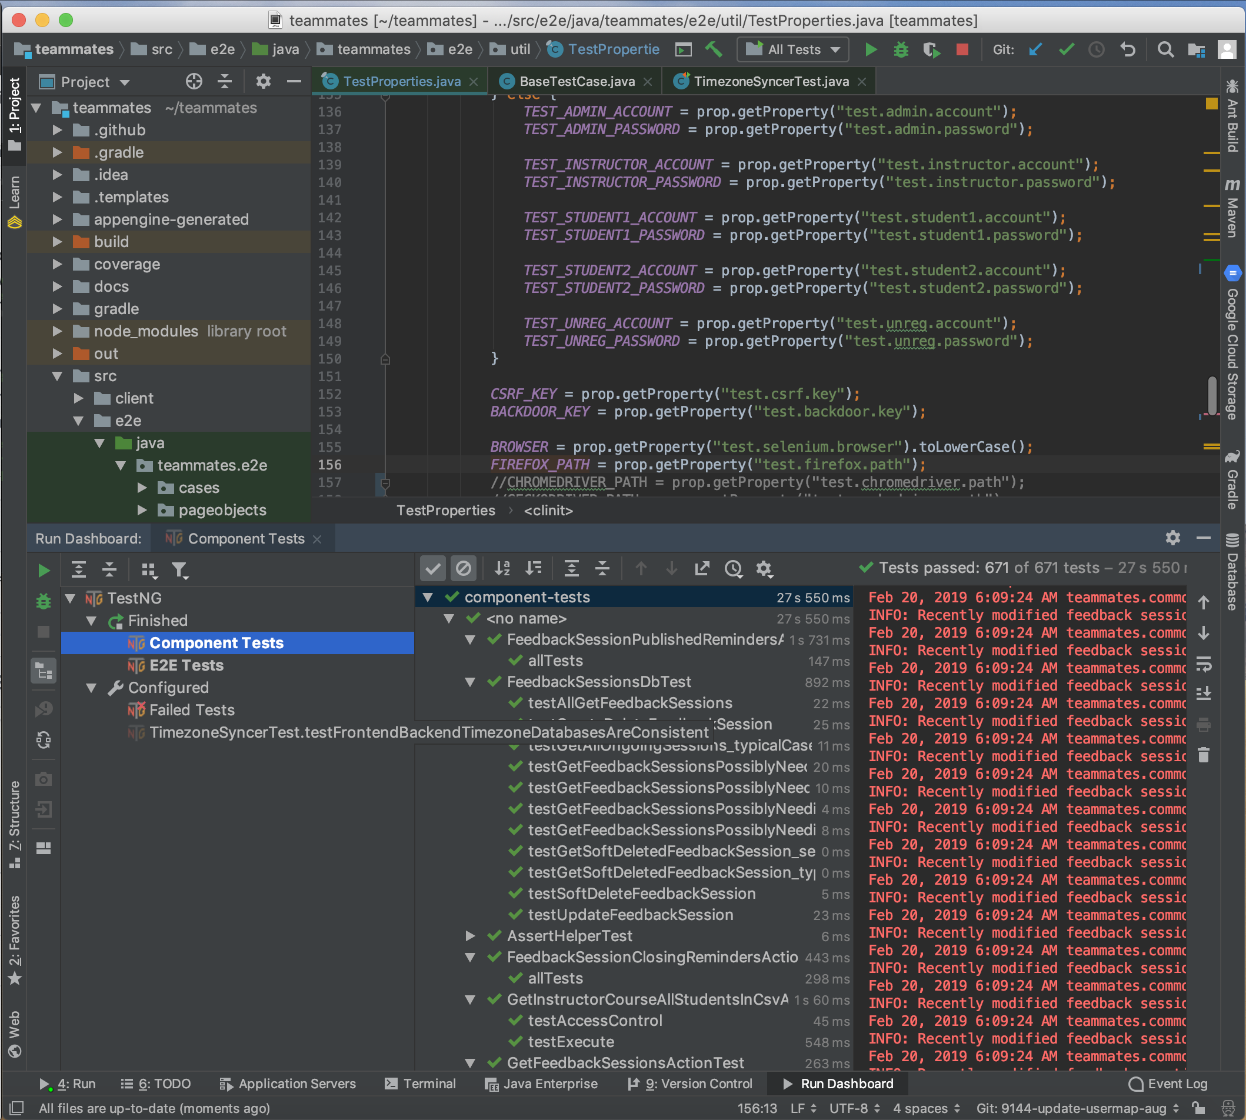
Task: Expand the AssertHelperTest result node
Action: [x=471, y=935]
